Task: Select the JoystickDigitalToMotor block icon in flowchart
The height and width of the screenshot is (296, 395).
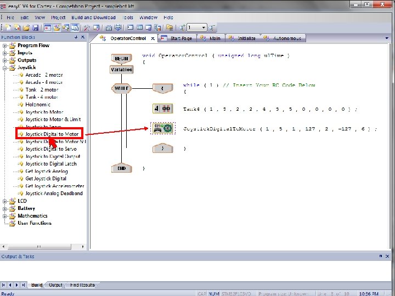Action: 163,128
